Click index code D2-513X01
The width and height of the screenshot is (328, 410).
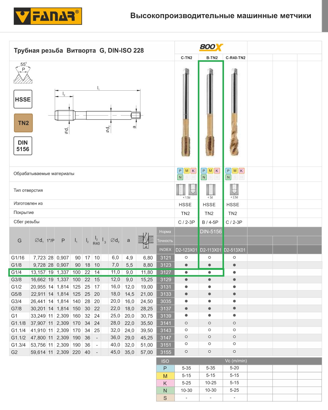pyautogui.click(x=235, y=250)
